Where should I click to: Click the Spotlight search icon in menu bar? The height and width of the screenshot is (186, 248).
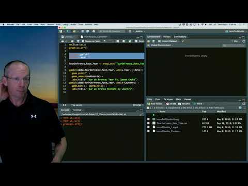coord(240,25)
